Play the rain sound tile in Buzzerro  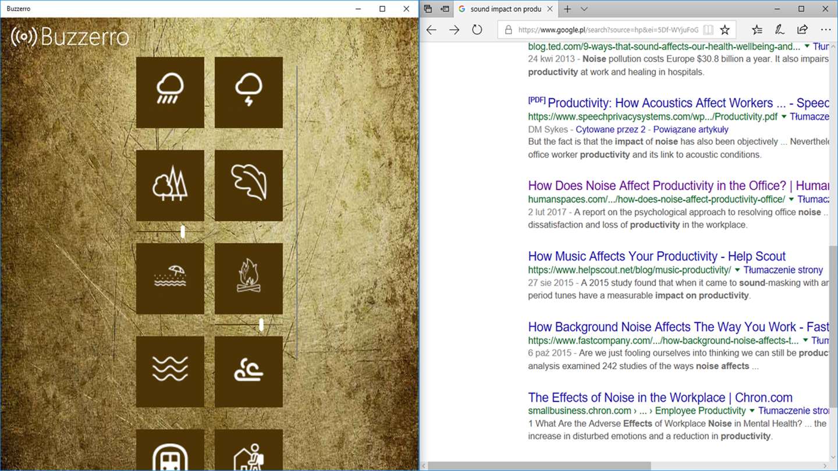170,92
